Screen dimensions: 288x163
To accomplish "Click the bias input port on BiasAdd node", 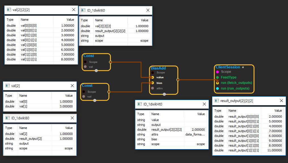I will (153, 83).
